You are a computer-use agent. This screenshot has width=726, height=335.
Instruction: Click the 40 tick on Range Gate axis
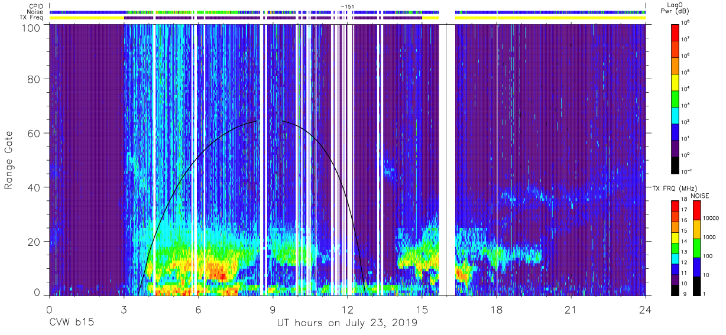(34, 187)
